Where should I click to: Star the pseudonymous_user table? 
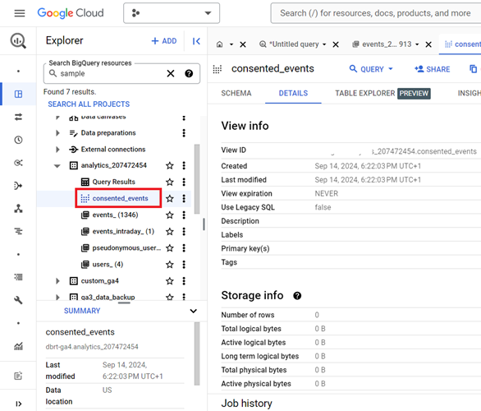170,248
